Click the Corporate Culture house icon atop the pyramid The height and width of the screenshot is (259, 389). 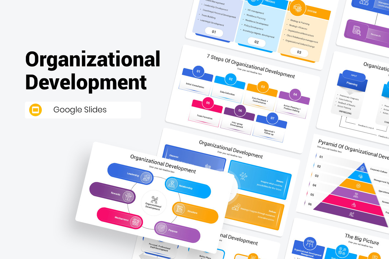362,168
